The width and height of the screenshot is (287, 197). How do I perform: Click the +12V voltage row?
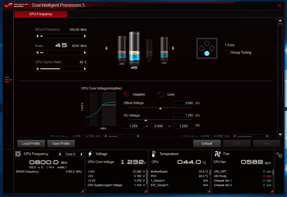click(116, 171)
